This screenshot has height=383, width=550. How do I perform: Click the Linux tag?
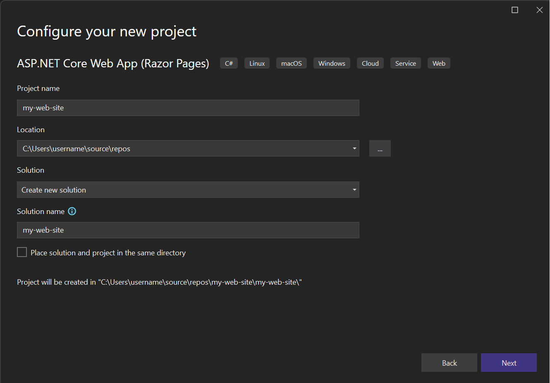point(257,63)
